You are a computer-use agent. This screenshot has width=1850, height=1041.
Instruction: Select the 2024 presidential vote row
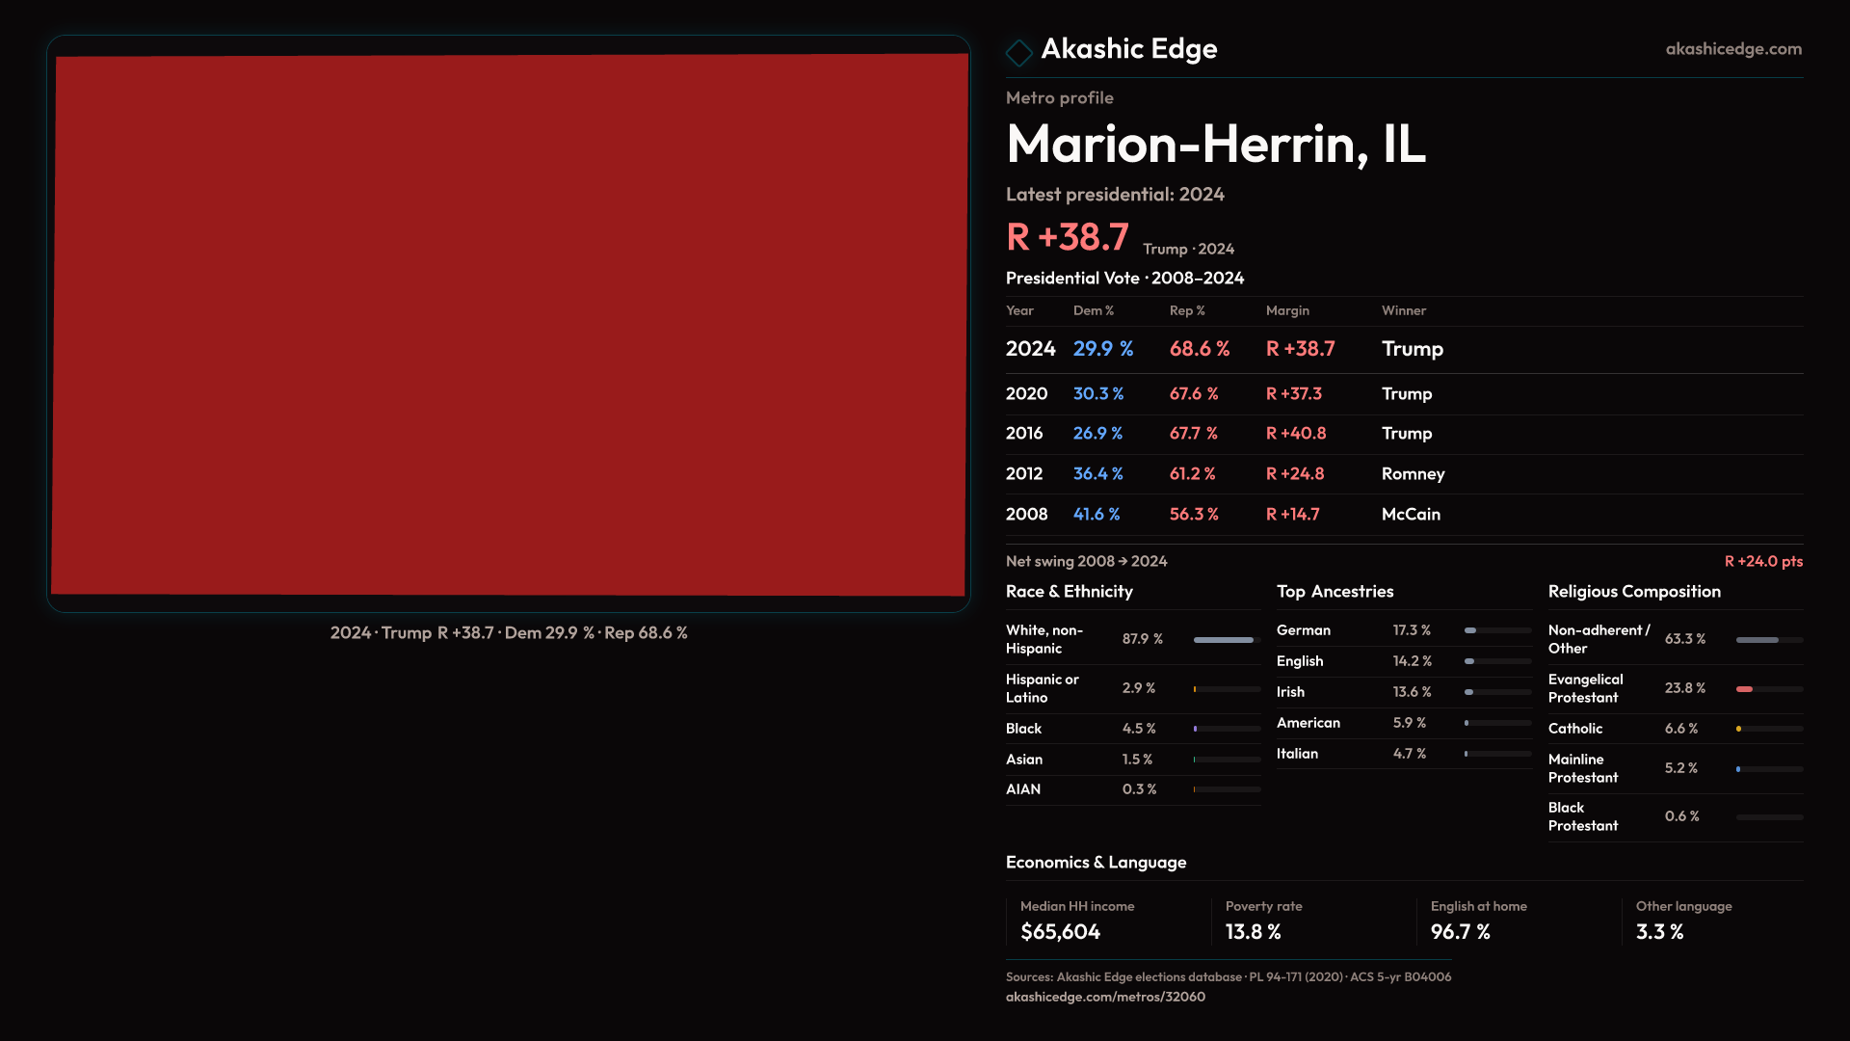[x=1403, y=349]
